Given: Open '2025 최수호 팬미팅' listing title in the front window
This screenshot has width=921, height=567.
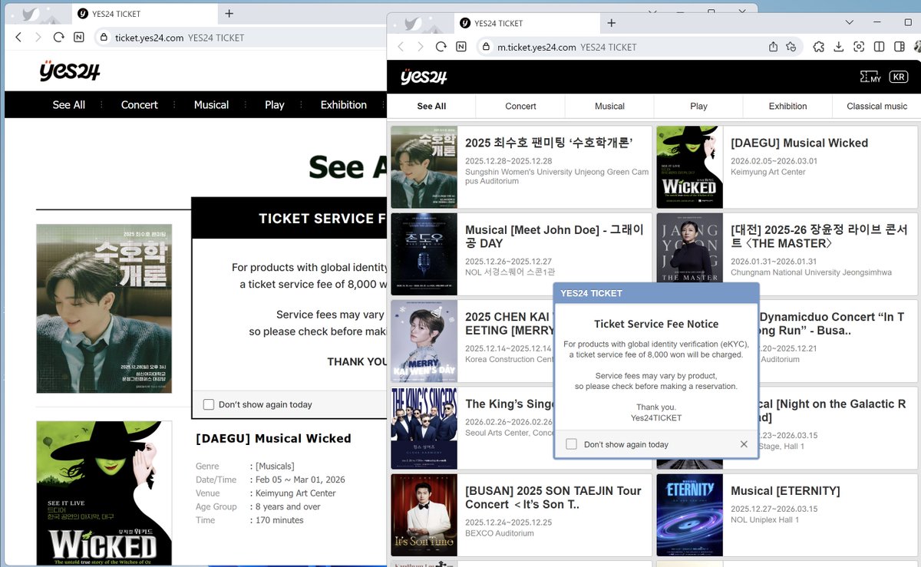Looking at the screenshot, I should (x=548, y=143).
